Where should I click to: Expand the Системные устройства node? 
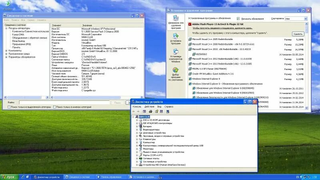point(137,162)
